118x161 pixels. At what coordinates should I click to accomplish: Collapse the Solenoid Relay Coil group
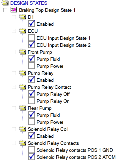click(14, 129)
